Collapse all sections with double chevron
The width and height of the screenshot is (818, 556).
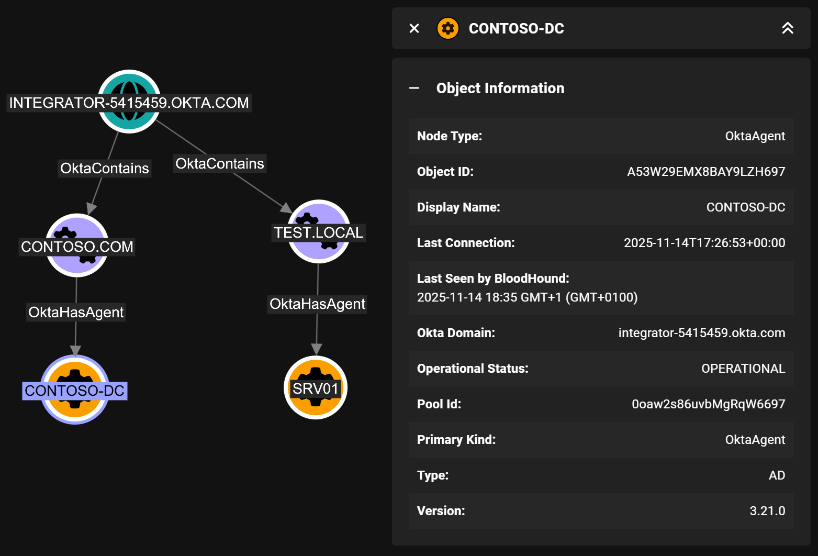click(x=788, y=28)
